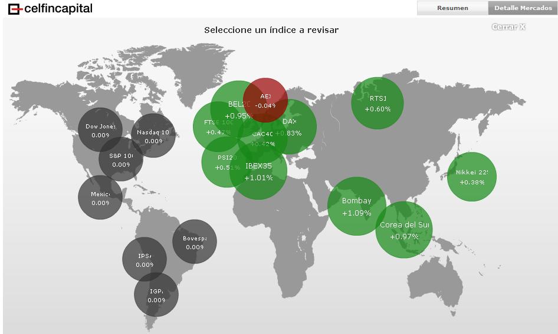This screenshot has height=334, width=558.
Task: Select the Corea del Sur bubble
Action: tap(404, 230)
